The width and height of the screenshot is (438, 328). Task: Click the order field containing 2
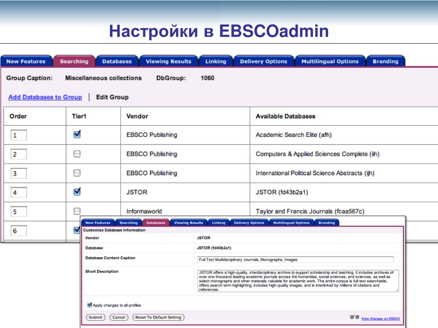[18, 154]
